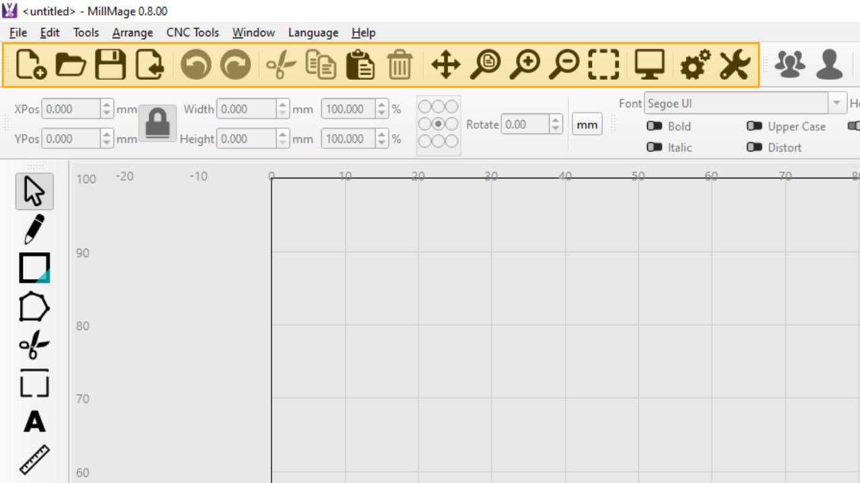This screenshot has height=483, width=860.
Task: Click the mm units button
Action: click(587, 125)
